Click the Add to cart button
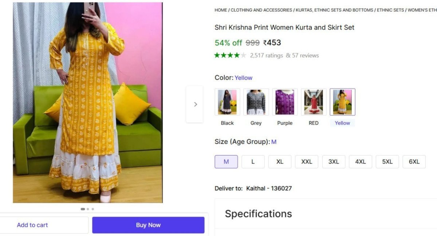 click(32, 225)
